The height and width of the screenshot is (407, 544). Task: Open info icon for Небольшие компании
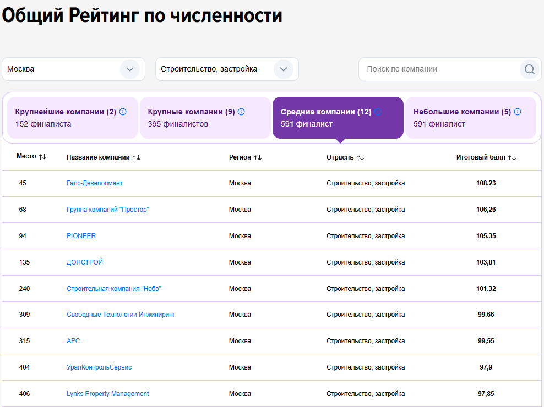518,112
